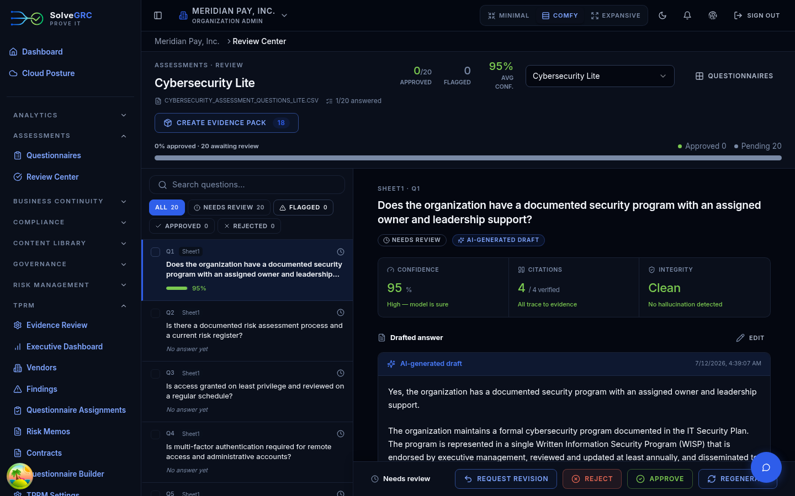Click the approval progress bar
795x496 pixels.
point(468,158)
